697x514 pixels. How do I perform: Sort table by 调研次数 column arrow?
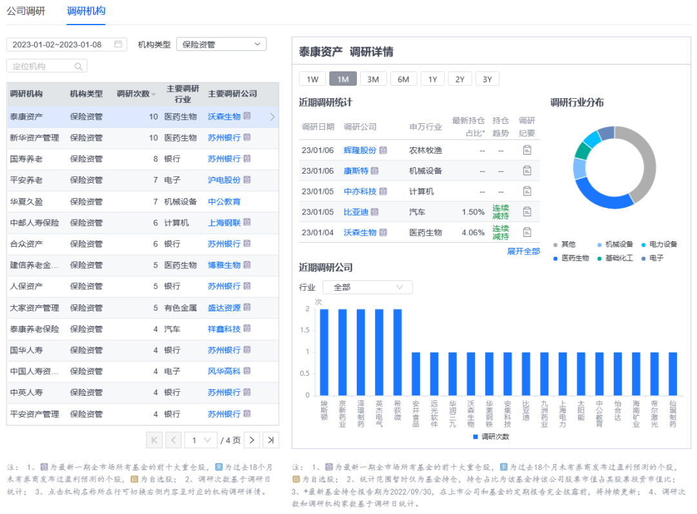[x=154, y=94]
